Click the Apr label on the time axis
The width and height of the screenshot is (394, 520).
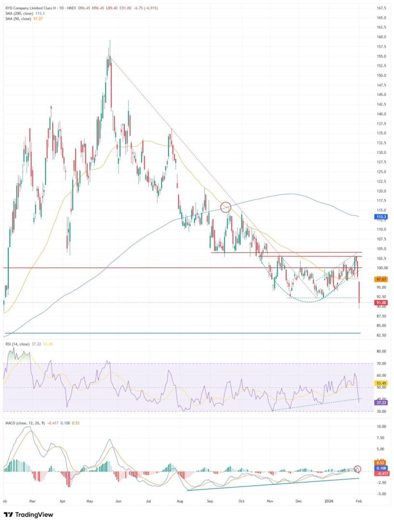63,501
